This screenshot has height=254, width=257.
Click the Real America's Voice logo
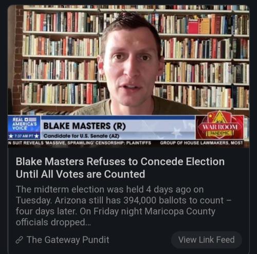[x=24, y=124]
